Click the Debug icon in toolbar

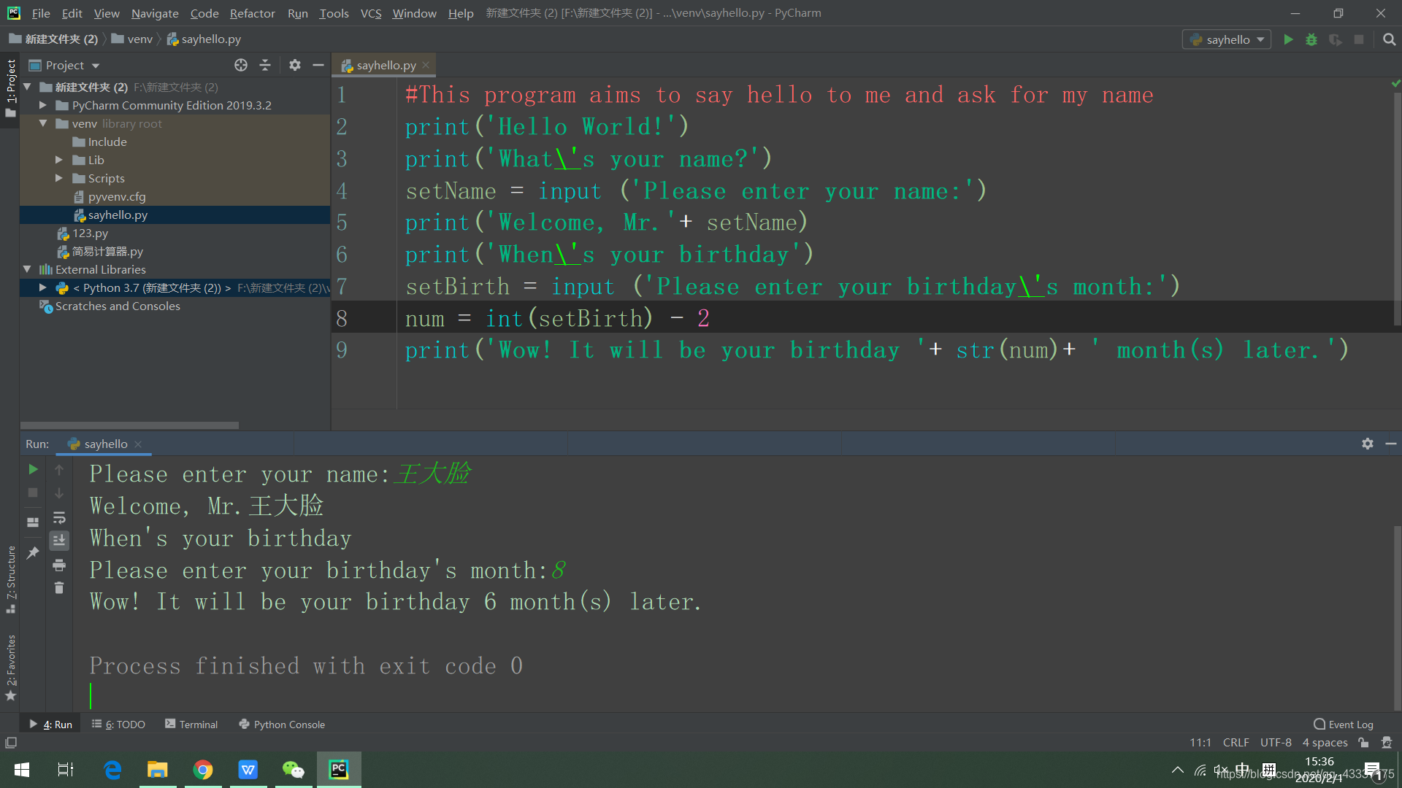coord(1311,39)
